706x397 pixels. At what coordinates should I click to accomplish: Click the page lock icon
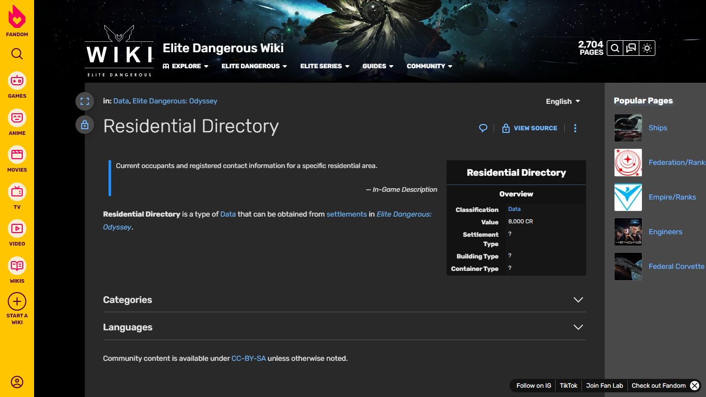85,125
